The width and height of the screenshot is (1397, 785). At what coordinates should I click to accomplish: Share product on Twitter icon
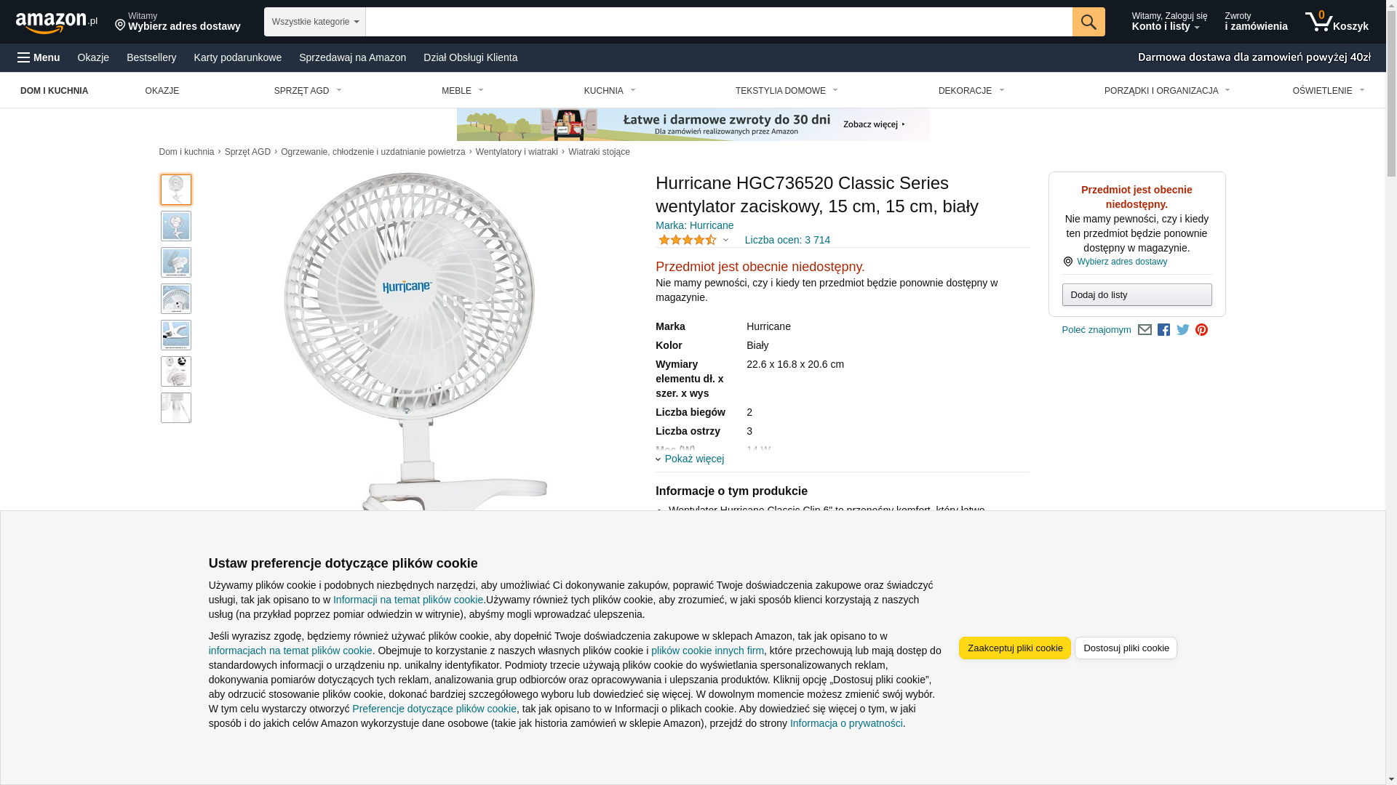coord(1183,330)
